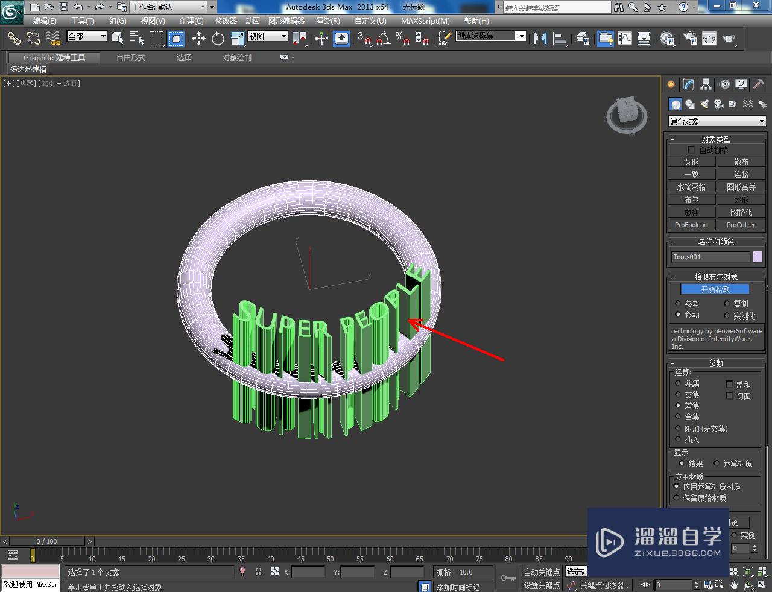Screen dimensions: 772x592
Task: Click the 放样 button
Action: pyautogui.click(x=691, y=212)
